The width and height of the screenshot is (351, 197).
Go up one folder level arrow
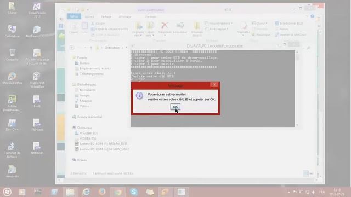click(x=91, y=48)
